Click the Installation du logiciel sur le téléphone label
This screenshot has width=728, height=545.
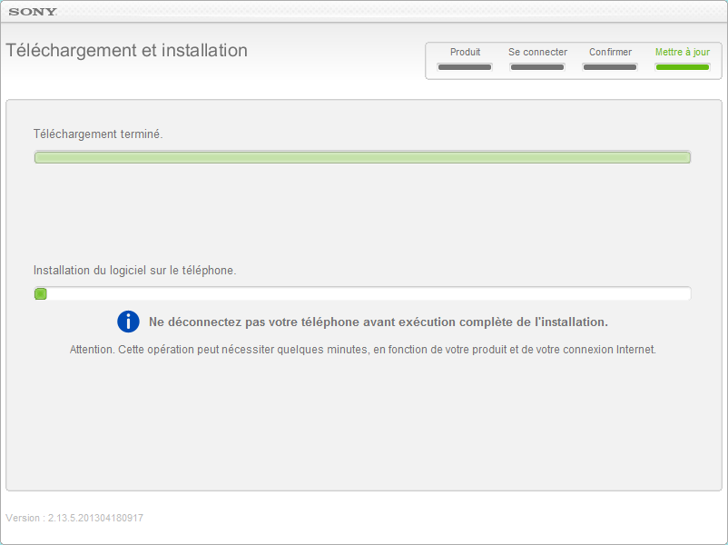pyautogui.click(x=134, y=271)
